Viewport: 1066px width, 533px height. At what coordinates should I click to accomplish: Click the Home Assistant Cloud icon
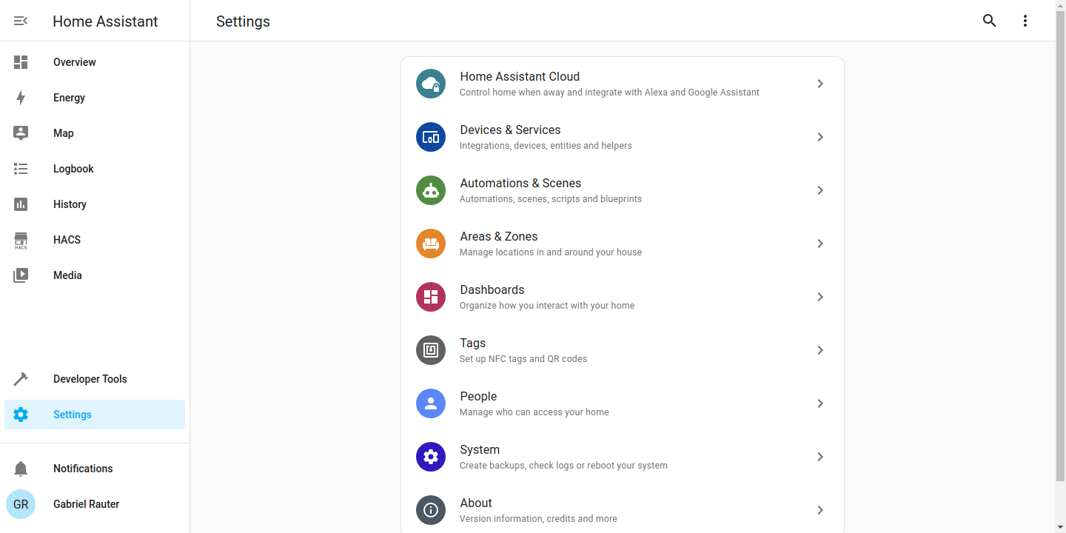point(431,84)
